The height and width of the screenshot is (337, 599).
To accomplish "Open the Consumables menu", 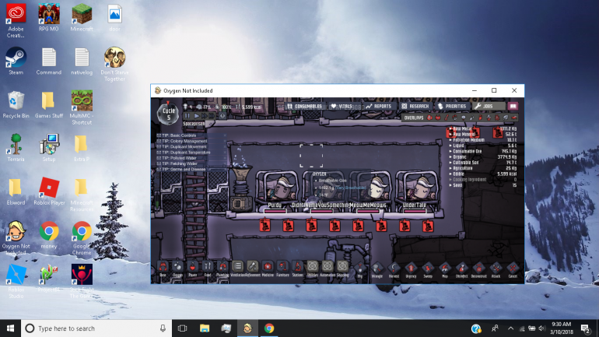I will pyautogui.click(x=305, y=106).
